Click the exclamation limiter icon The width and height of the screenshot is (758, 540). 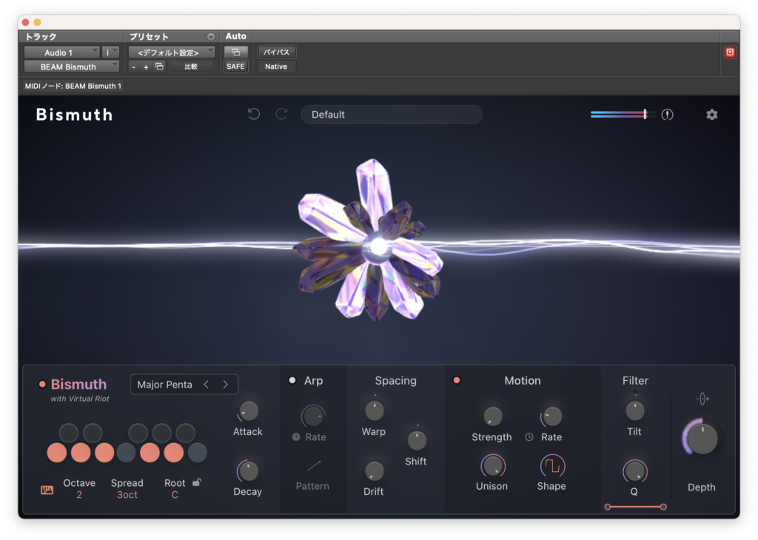click(667, 115)
